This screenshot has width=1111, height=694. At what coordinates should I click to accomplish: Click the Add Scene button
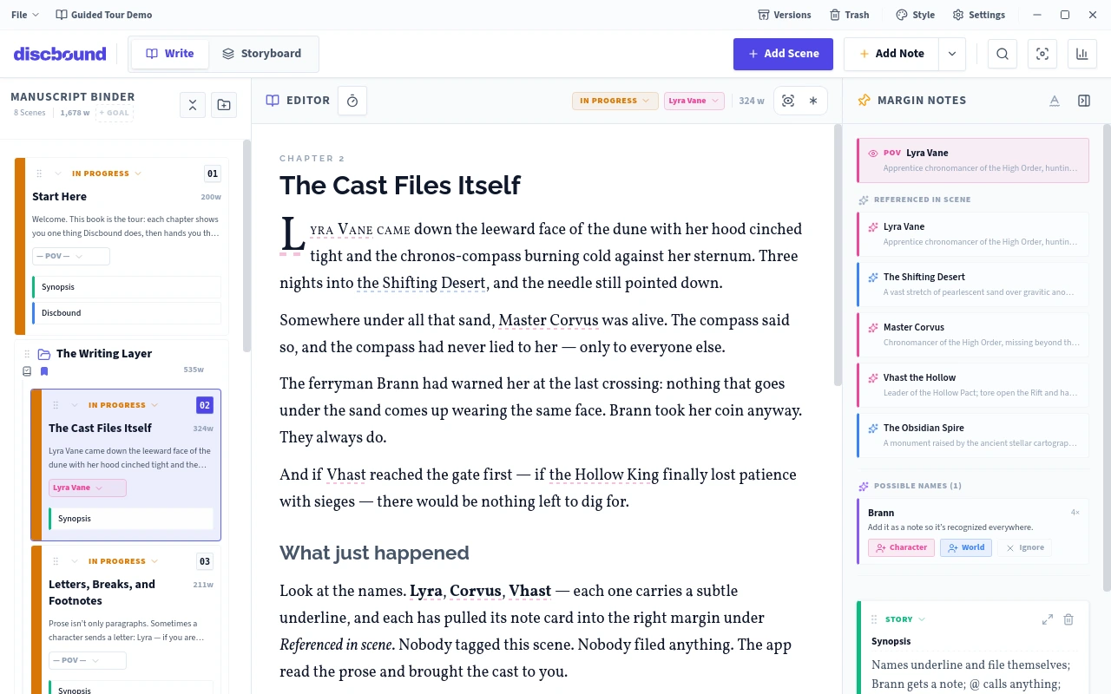pyautogui.click(x=783, y=54)
